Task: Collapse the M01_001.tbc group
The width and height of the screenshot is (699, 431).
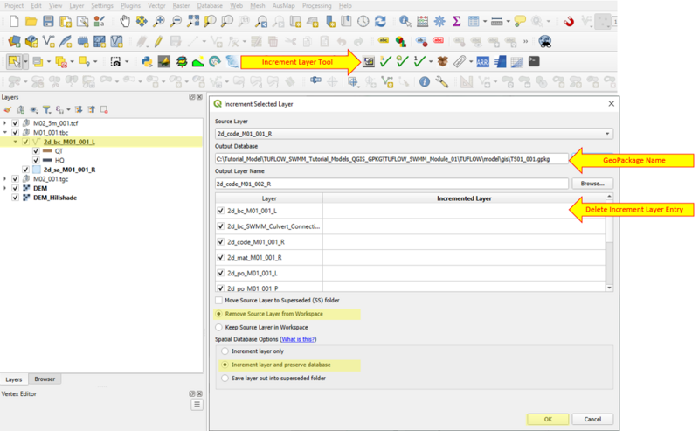Action: coord(5,133)
